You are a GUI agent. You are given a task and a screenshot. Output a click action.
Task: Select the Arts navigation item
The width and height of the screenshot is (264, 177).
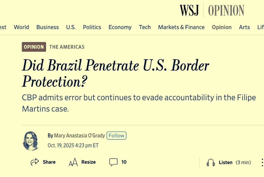click(x=244, y=27)
